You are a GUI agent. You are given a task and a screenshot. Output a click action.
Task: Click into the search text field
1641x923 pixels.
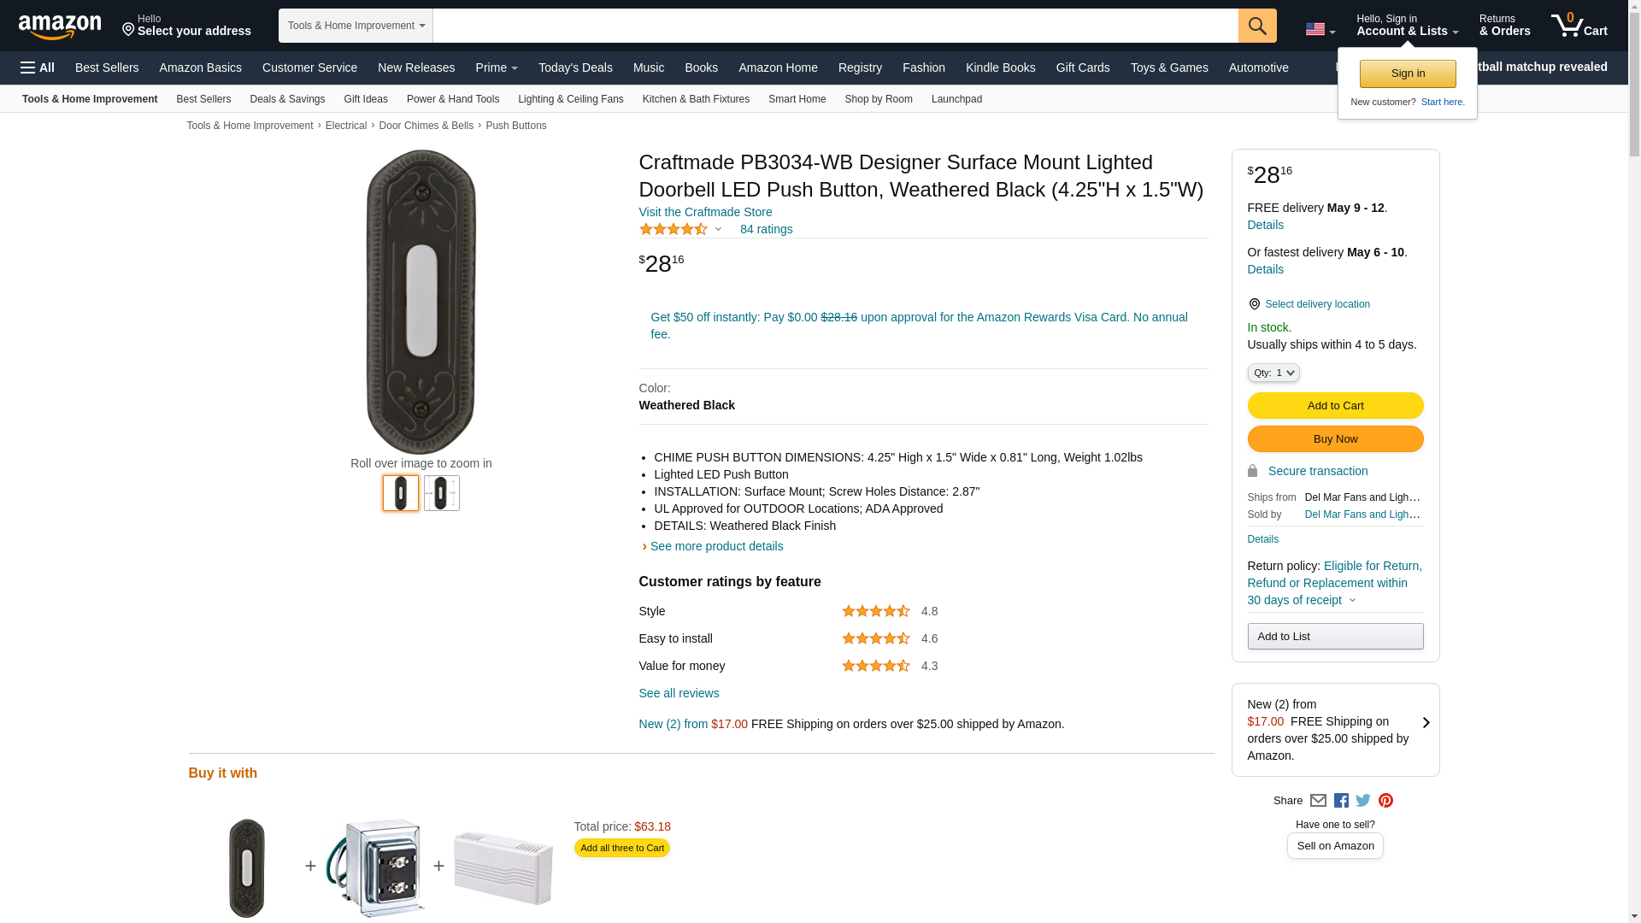pyautogui.click(x=835, y=26)
